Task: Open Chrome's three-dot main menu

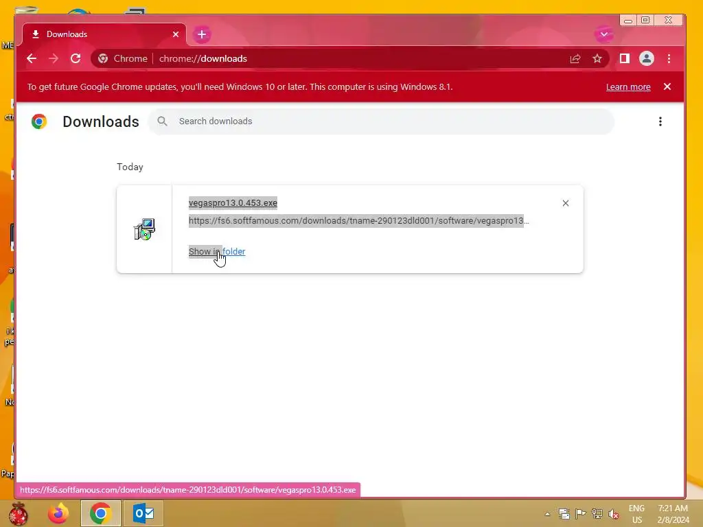Action: (x=669, y=59)
